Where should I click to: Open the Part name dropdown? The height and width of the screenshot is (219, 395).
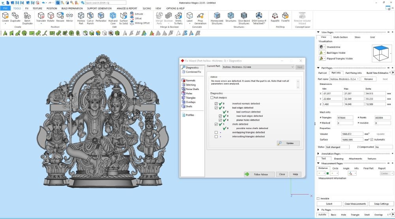(344, 79)
